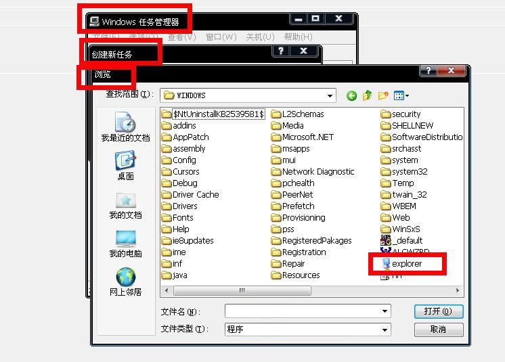Open the View (查看) menu in Task Manager

pyautogui.click(x=181, y=37)
